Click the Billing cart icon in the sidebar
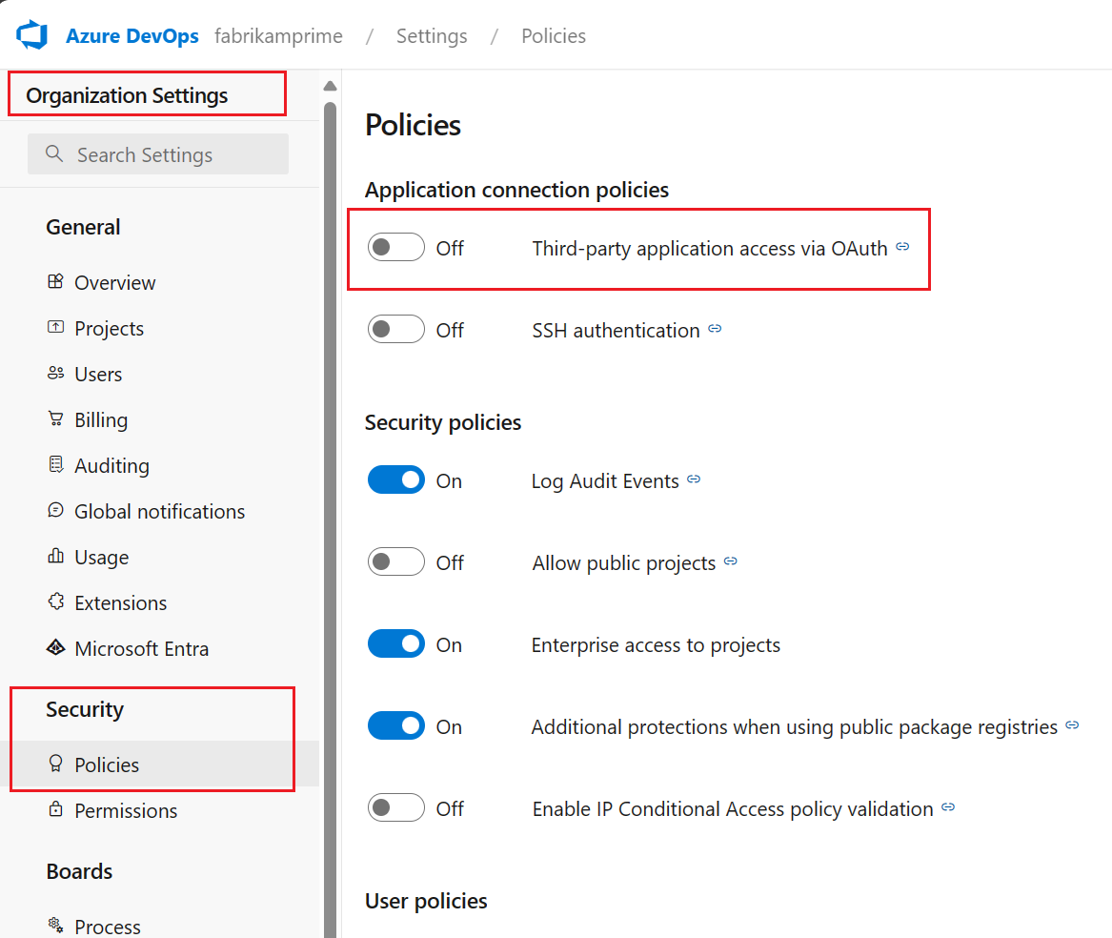The image size is (1112, 938). pyautogui.click(x=55, y=418)
